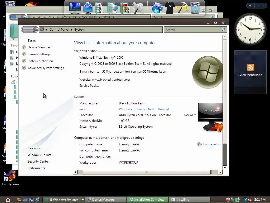Viewport: 270px width, 203px height.
Task: Click the shield icon beside Advanced system settings
Action: 24,68
